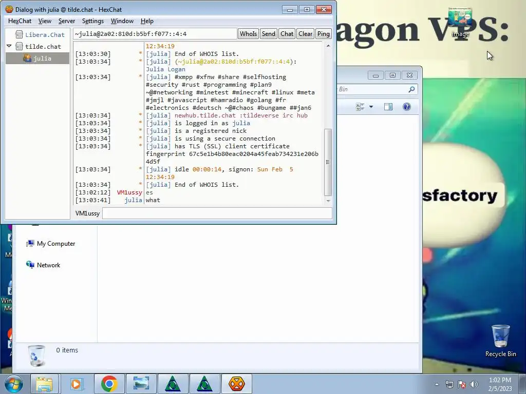Click the Network icon in sidebar
The width and height of the screenshot is (526, 394).
pyautogui.click(x=30, y=265)
